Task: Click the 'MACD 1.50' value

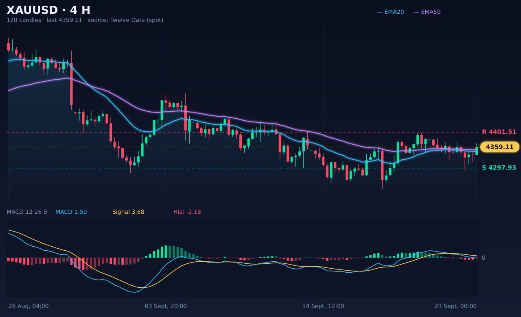Action: click(71, 212)
